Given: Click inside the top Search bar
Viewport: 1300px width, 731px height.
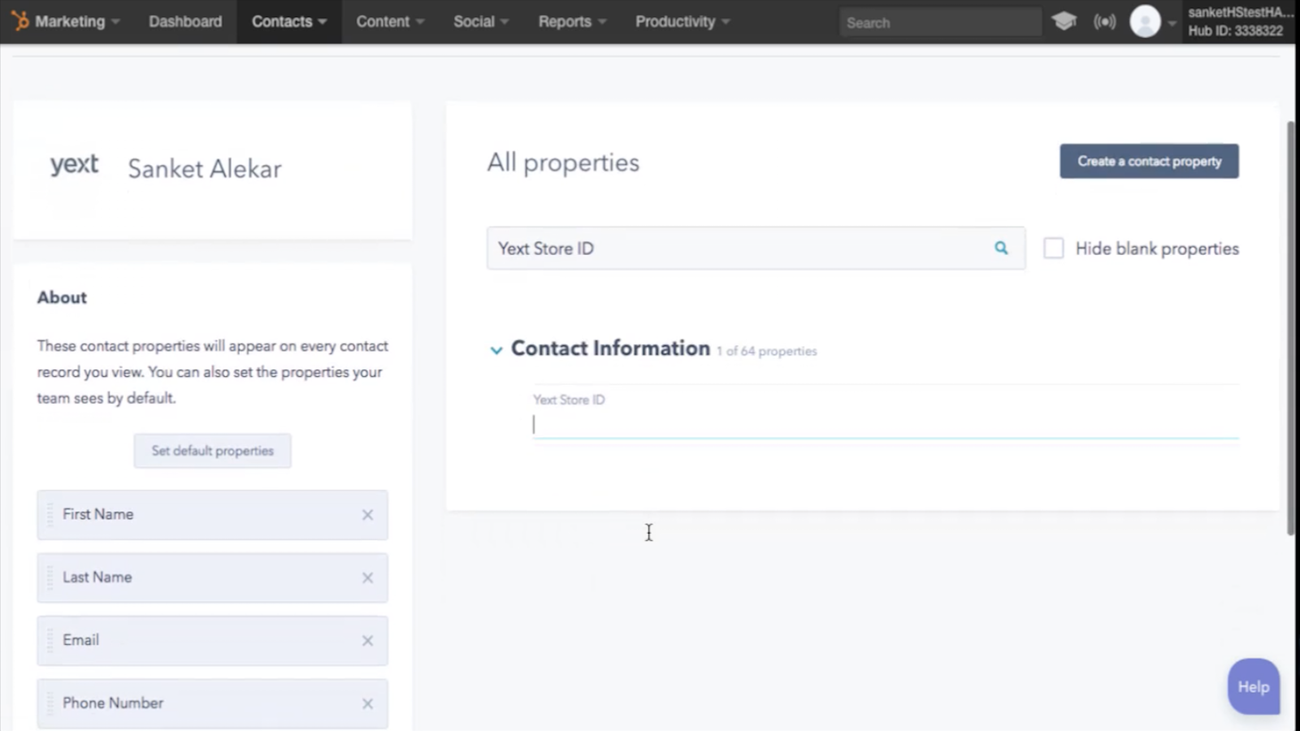Looking at the screenshot, I should coord(938,22).
